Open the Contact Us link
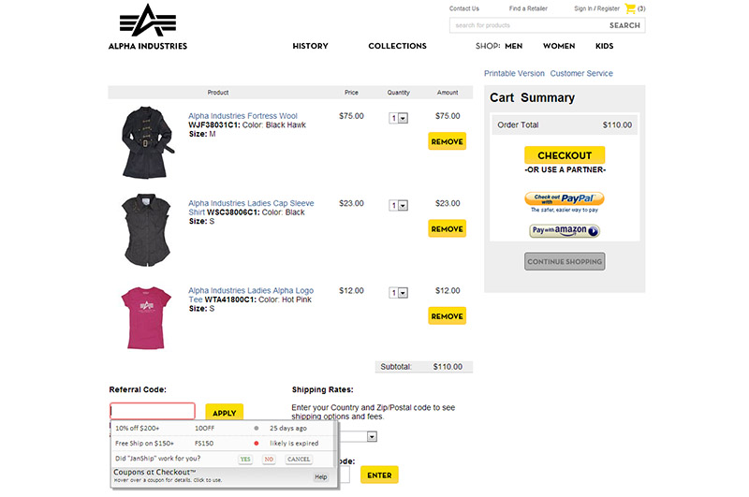Screen dimensions: 749x497 click(463, 8)
